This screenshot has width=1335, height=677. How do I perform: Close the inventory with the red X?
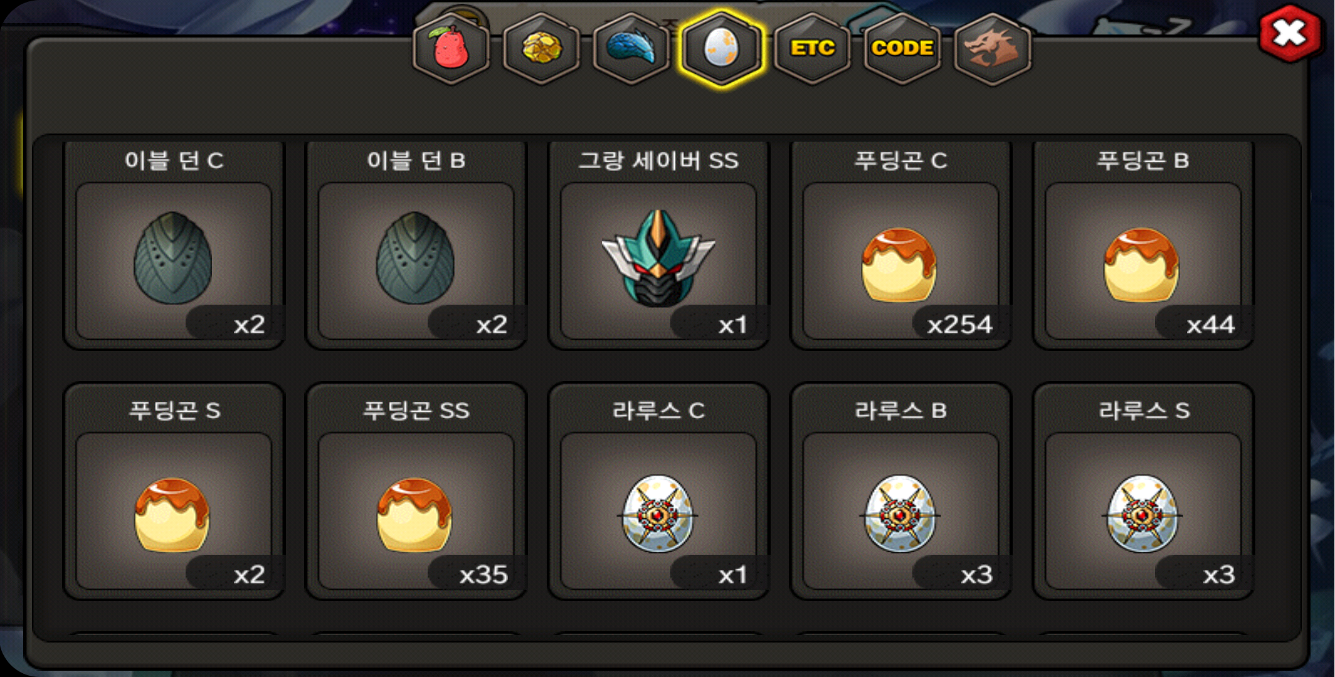click(x=1290, y=34)
